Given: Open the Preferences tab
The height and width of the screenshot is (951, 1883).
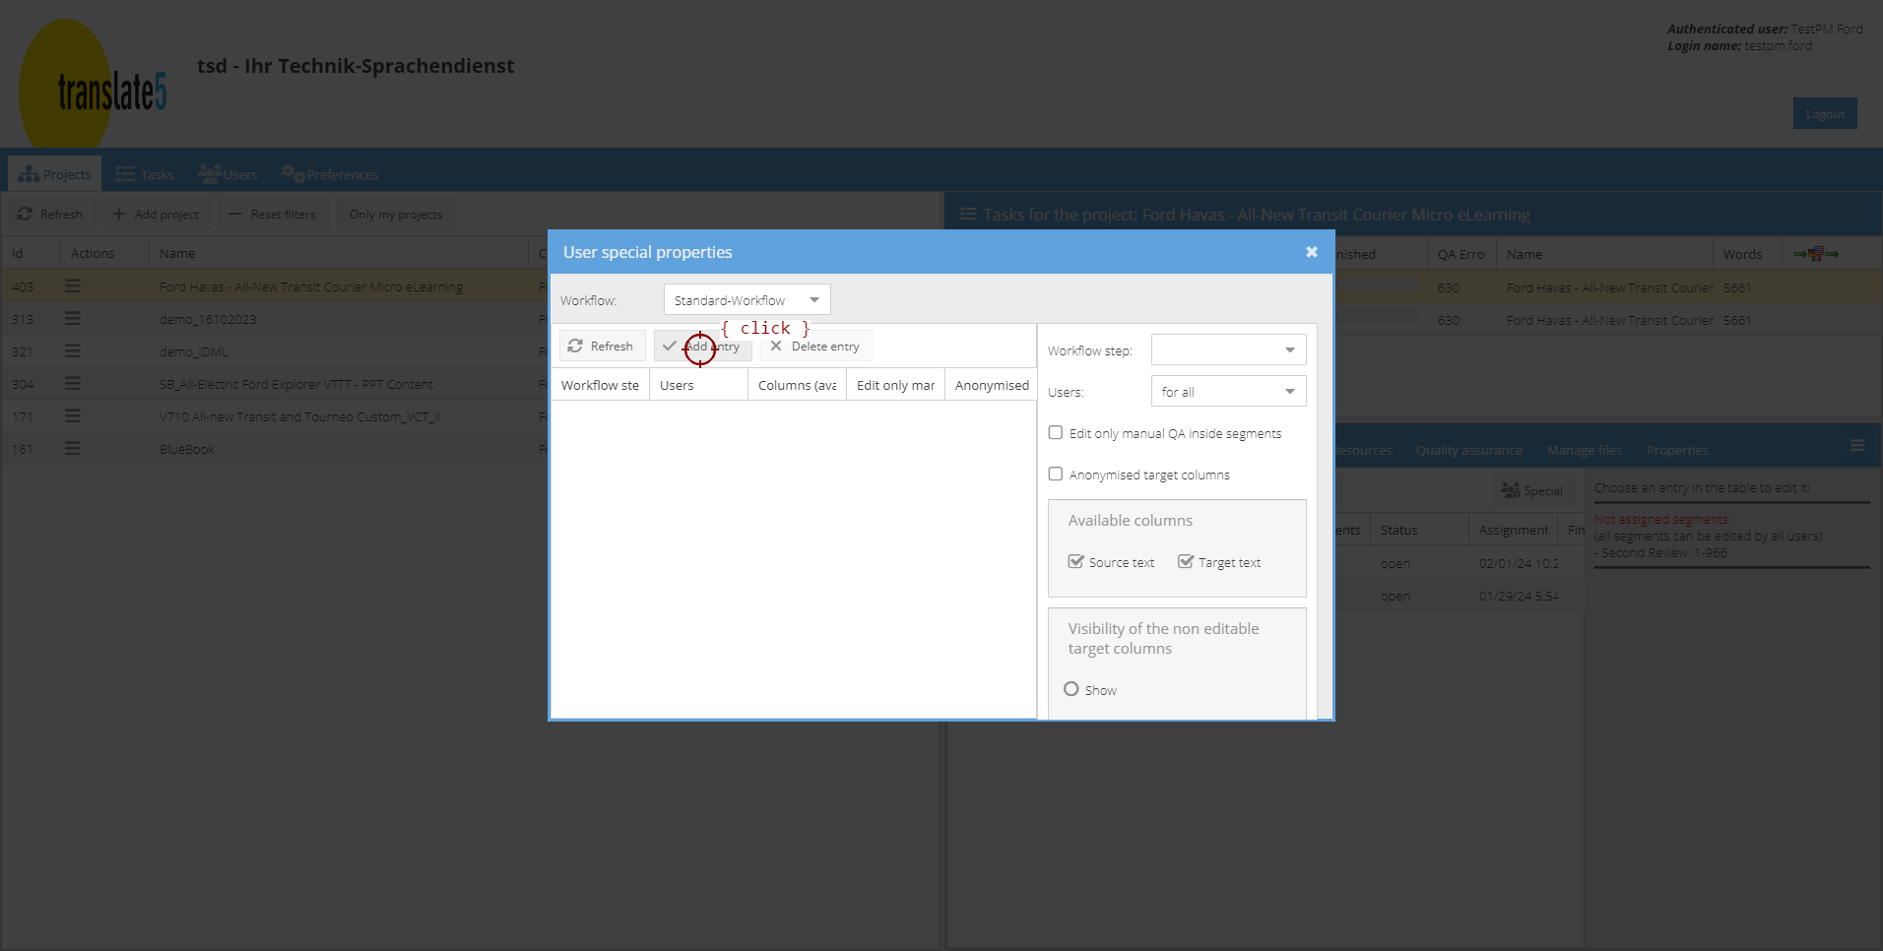Looking at the screenshot, I should pyautogui.click(x=330, y=174).
